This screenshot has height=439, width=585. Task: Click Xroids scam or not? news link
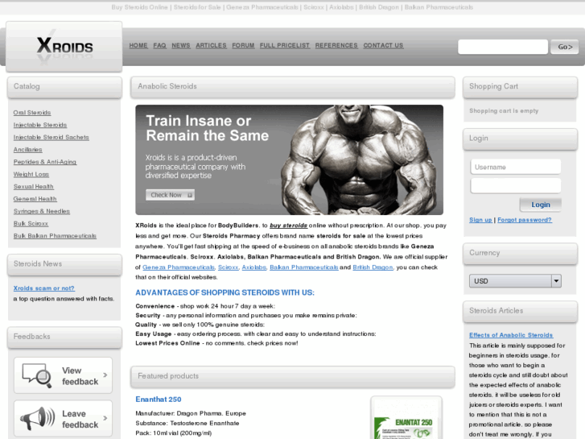44,288
